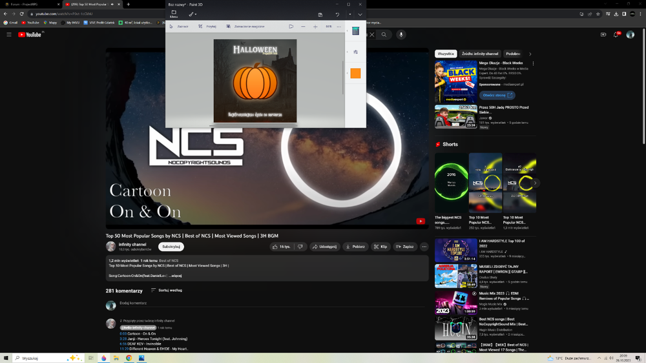Image resolution: width=646 pixels, height=363 pixels.
Task: Zoom out with the minus icon
Action: point(303,26)
